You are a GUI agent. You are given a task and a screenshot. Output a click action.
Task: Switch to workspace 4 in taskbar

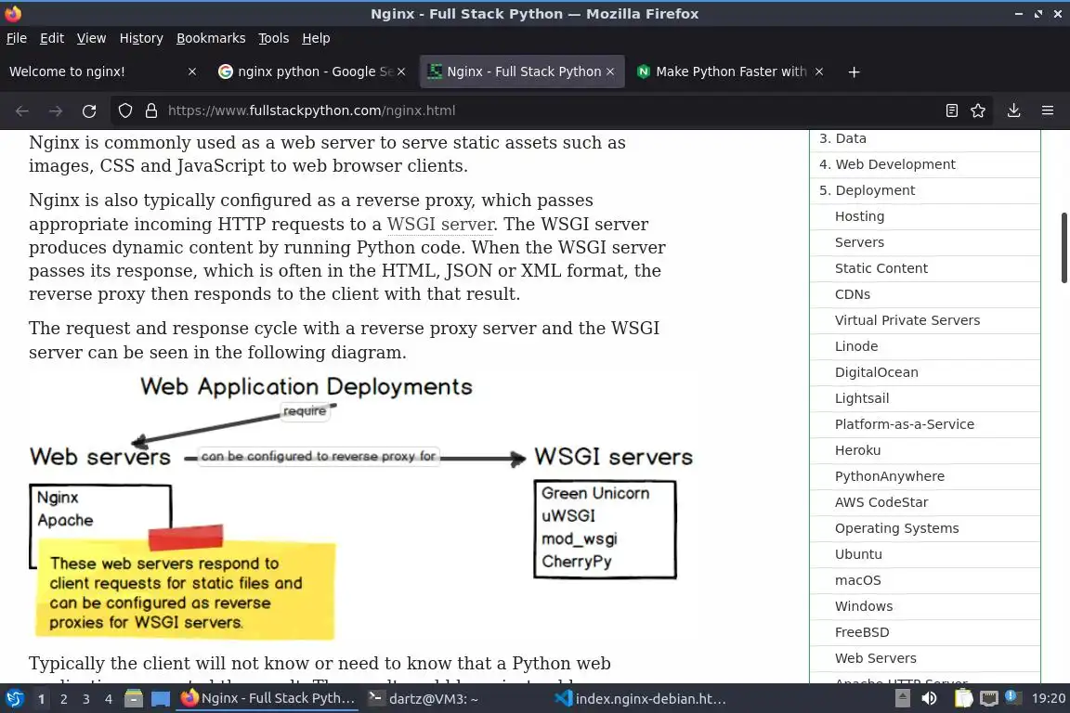[x=109, y=699]
